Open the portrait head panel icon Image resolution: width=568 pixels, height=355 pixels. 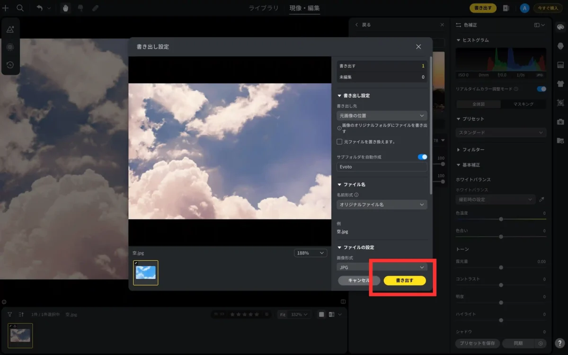pyautogui.click(x=560, y=46)
